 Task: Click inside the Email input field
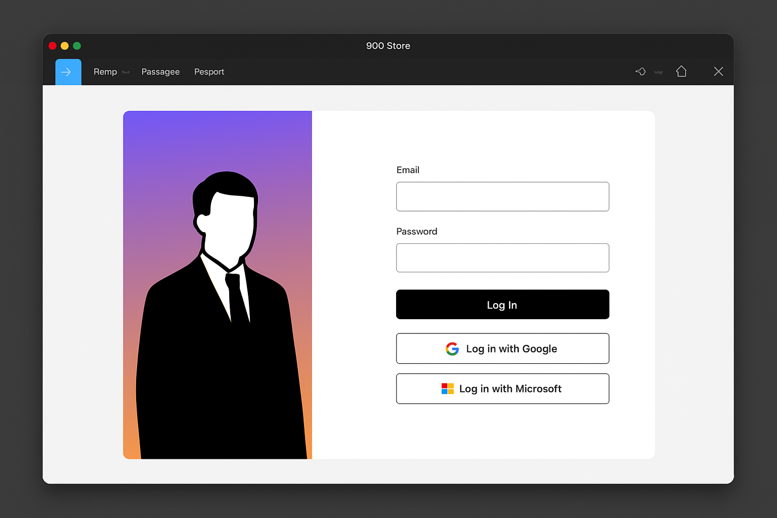point(502,196)
